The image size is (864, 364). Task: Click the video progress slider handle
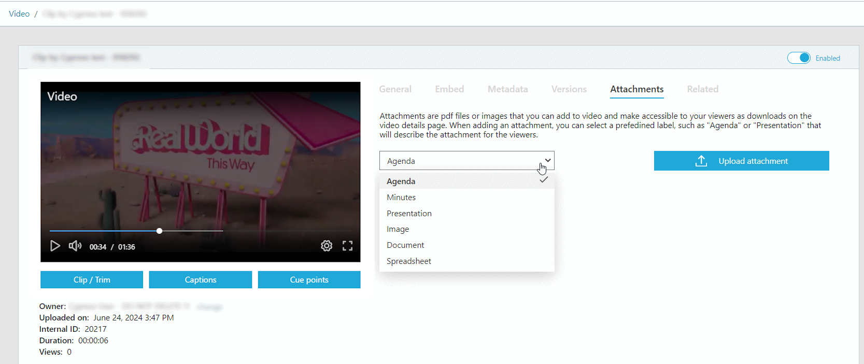(x=160, y=231)
